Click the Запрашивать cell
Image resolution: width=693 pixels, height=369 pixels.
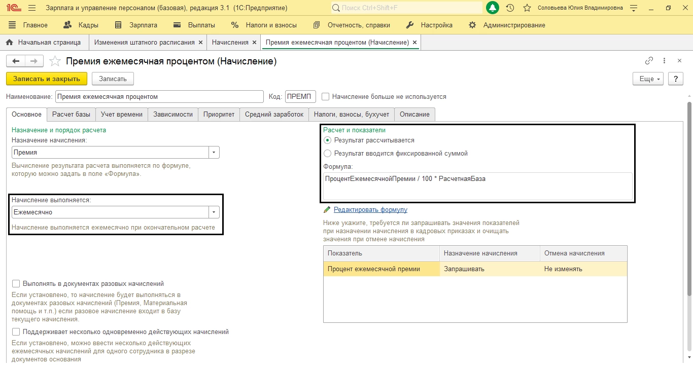click(x=490, y=269)
